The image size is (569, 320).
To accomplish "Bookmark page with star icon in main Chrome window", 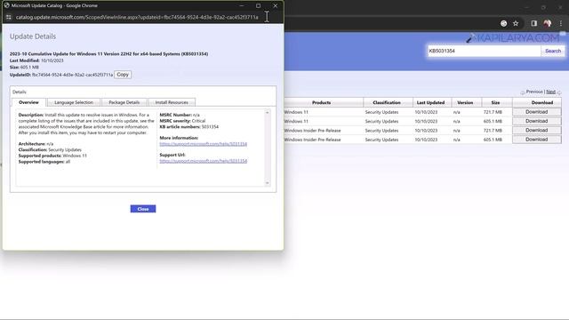I will (x=516, y=23).
